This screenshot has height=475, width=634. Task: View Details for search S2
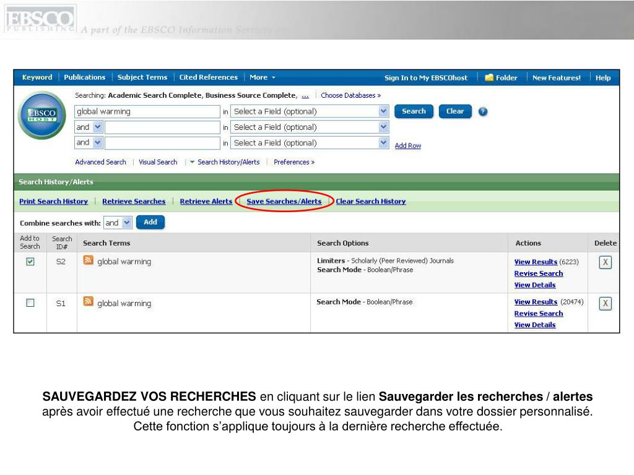[x=535, y=285]
